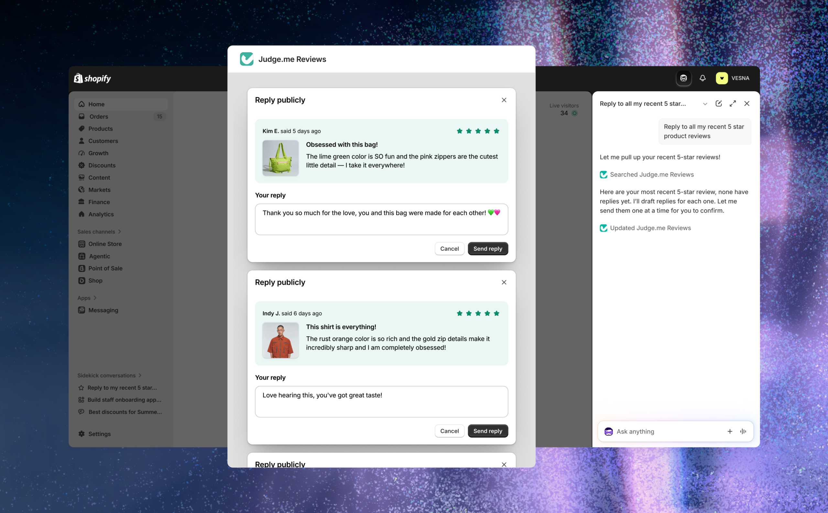Click Indy J. five-star rating

[x=478, y=313]
